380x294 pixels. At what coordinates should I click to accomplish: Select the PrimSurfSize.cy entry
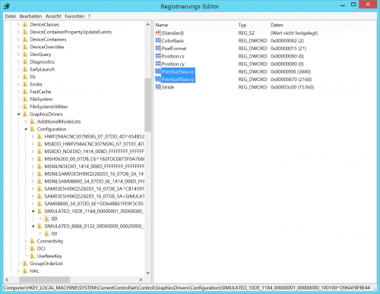[178, 80]
